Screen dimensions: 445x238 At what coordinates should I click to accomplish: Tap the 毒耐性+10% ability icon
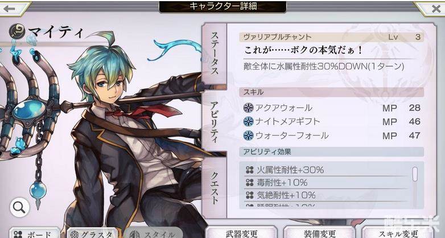(x=249, y=182)
